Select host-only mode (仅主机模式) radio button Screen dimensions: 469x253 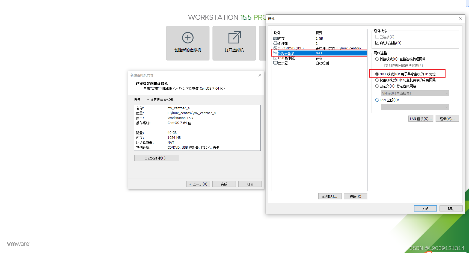click(377, 80)
